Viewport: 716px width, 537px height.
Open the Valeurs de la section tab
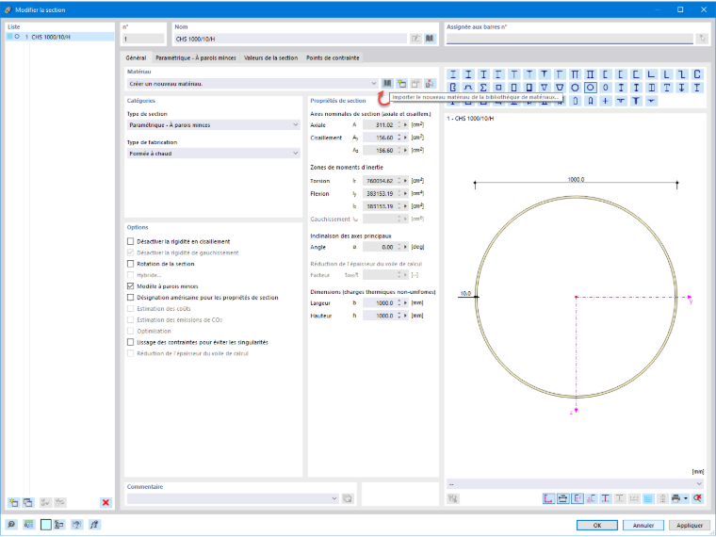[x=270, y=58]
